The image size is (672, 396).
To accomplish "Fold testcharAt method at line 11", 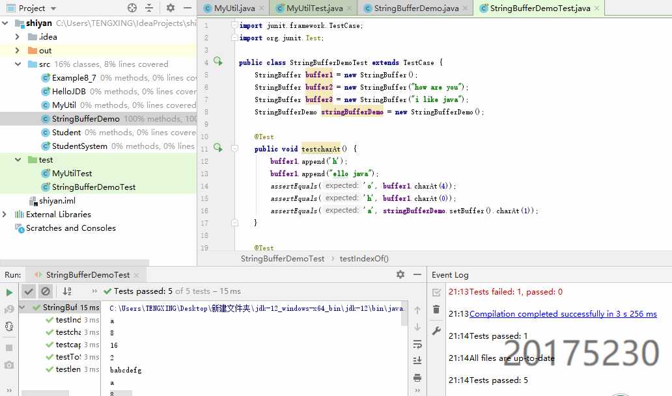I will [x=234, y=148].
